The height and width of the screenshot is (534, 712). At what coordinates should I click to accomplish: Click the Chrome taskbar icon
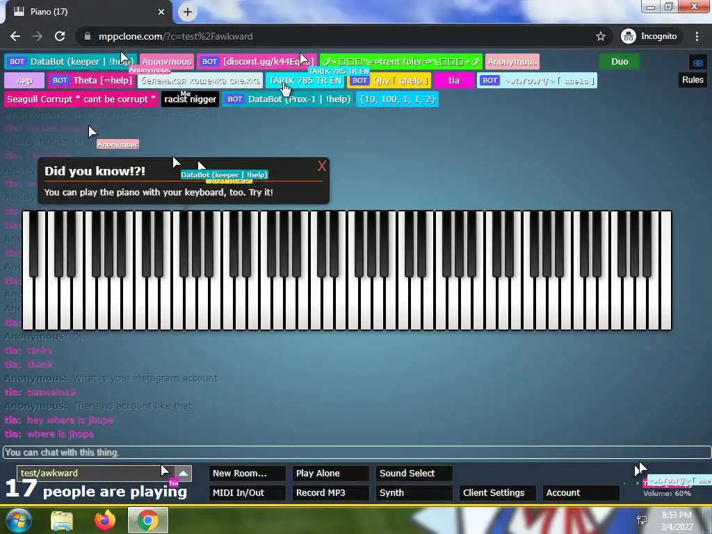pyautogui.click(x=148, y=521)
